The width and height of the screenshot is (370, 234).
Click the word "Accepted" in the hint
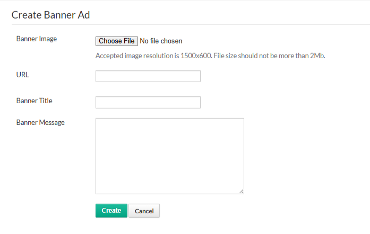109,56
